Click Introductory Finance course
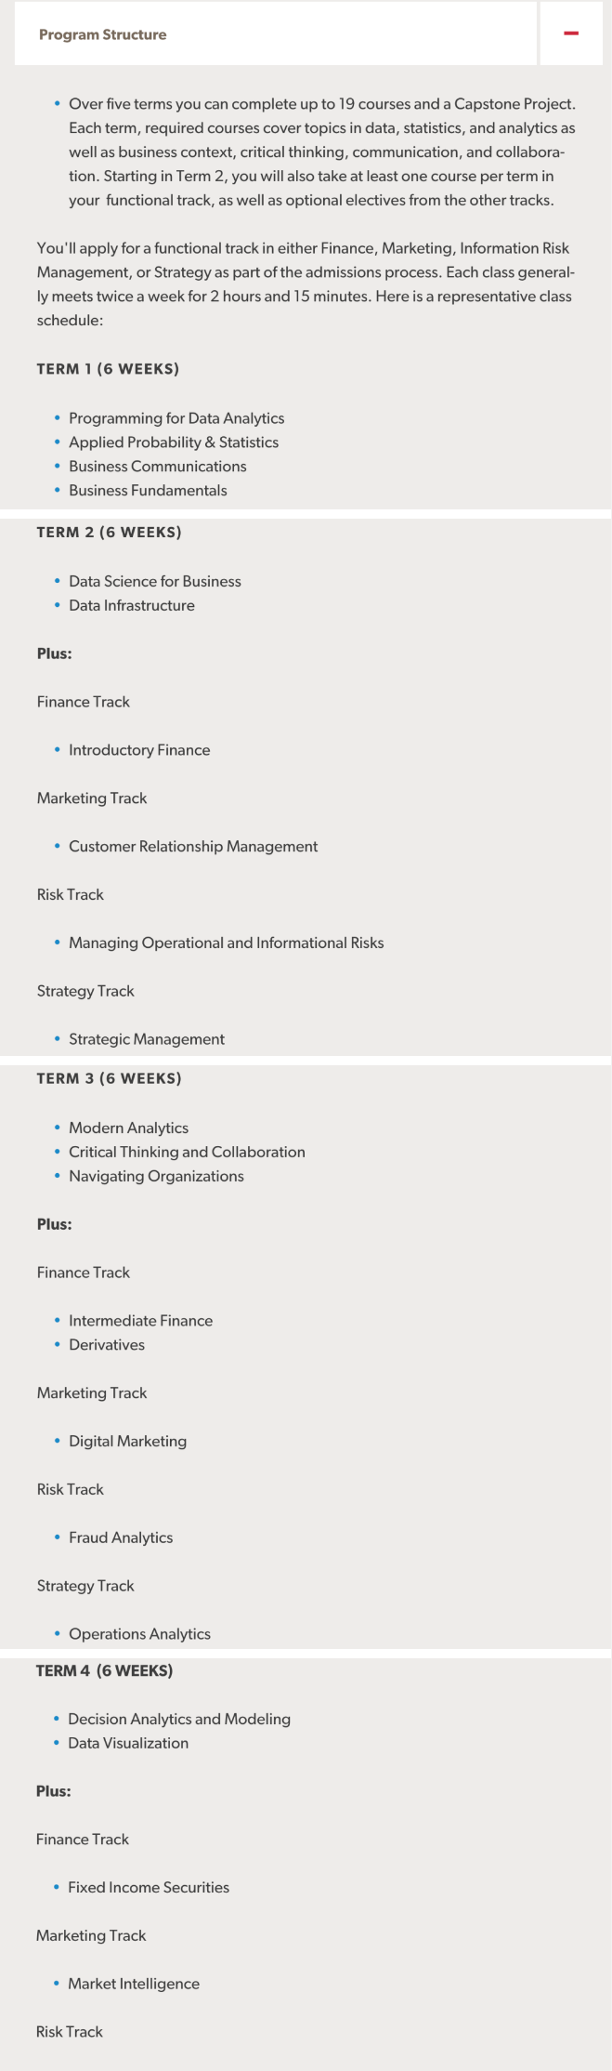Image resolution: width=612 pixels, height=2071 pixels. (139, 750)
